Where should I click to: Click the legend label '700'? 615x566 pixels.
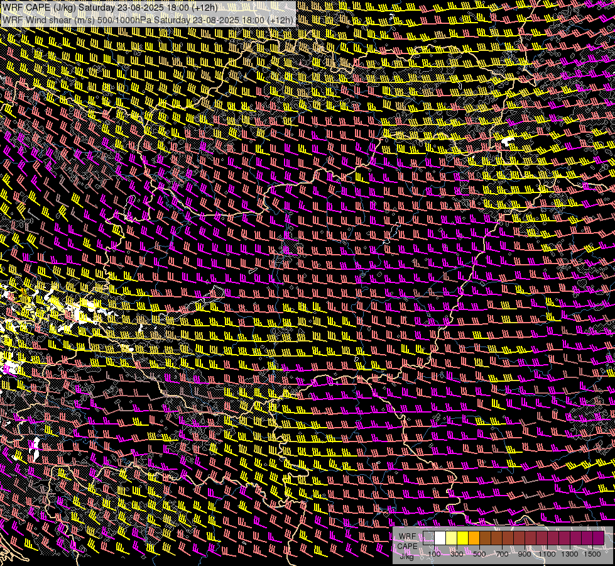(502, 554)
